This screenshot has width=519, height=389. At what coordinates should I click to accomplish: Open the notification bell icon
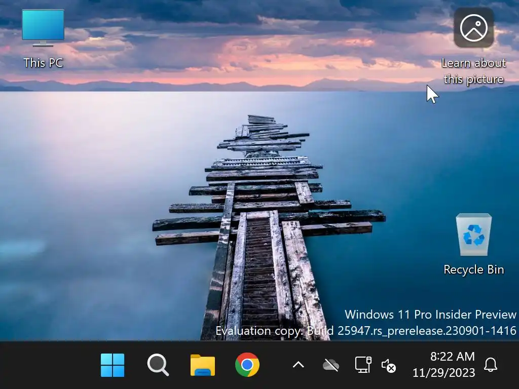coord(491,365)
